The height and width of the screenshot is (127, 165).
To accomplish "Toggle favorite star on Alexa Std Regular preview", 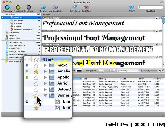I will (x=154, y=18).
